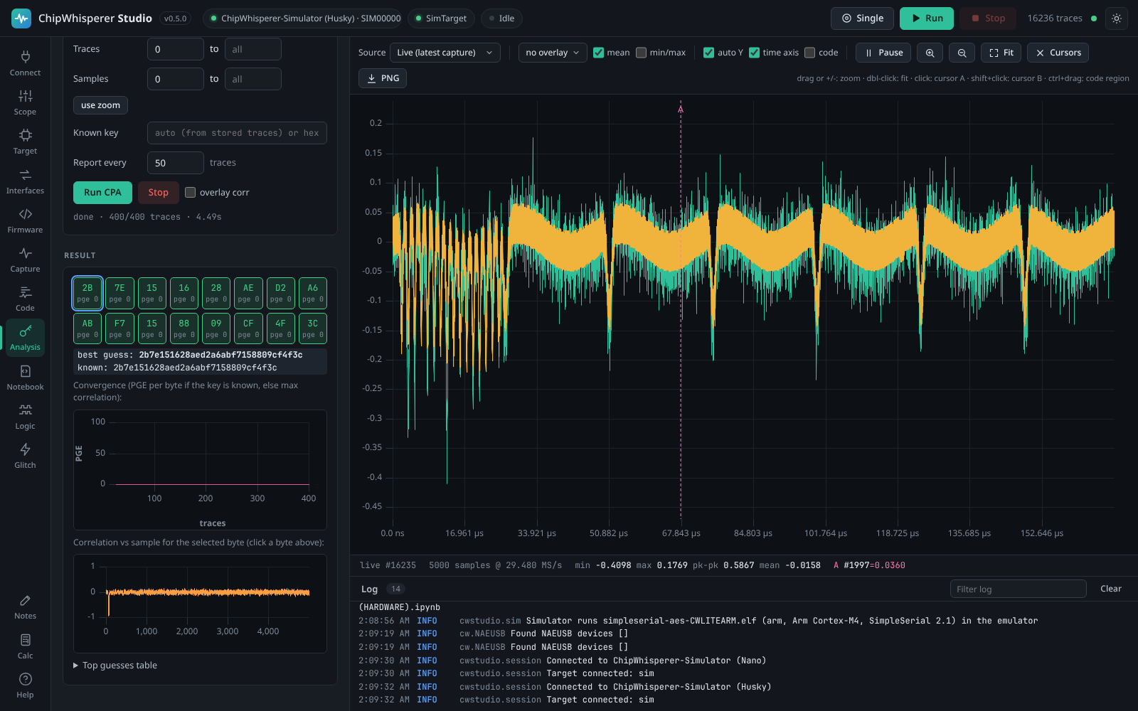Open the Firmware panel
This screenshot has height=711, width=1138.
[25, 220]
